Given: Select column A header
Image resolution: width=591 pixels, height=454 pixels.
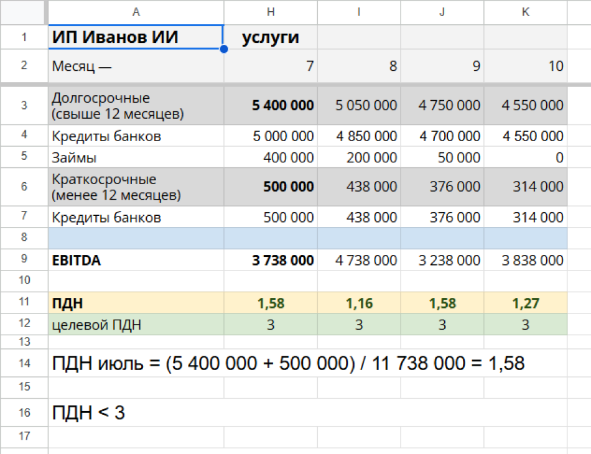Looking at the screenshot, I should [x=136, y=12].
